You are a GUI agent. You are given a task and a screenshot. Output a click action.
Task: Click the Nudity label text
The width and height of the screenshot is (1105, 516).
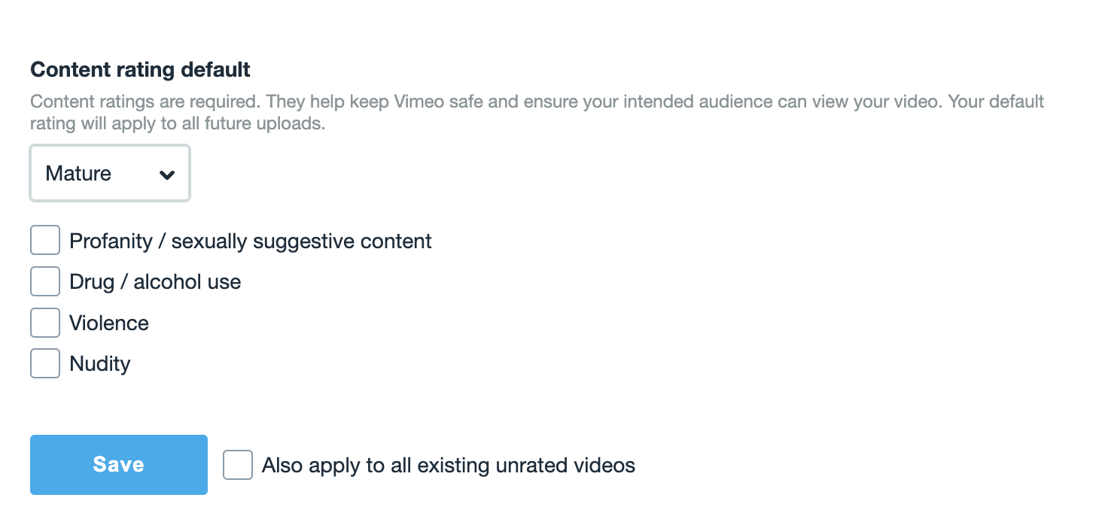click(100, 364)
